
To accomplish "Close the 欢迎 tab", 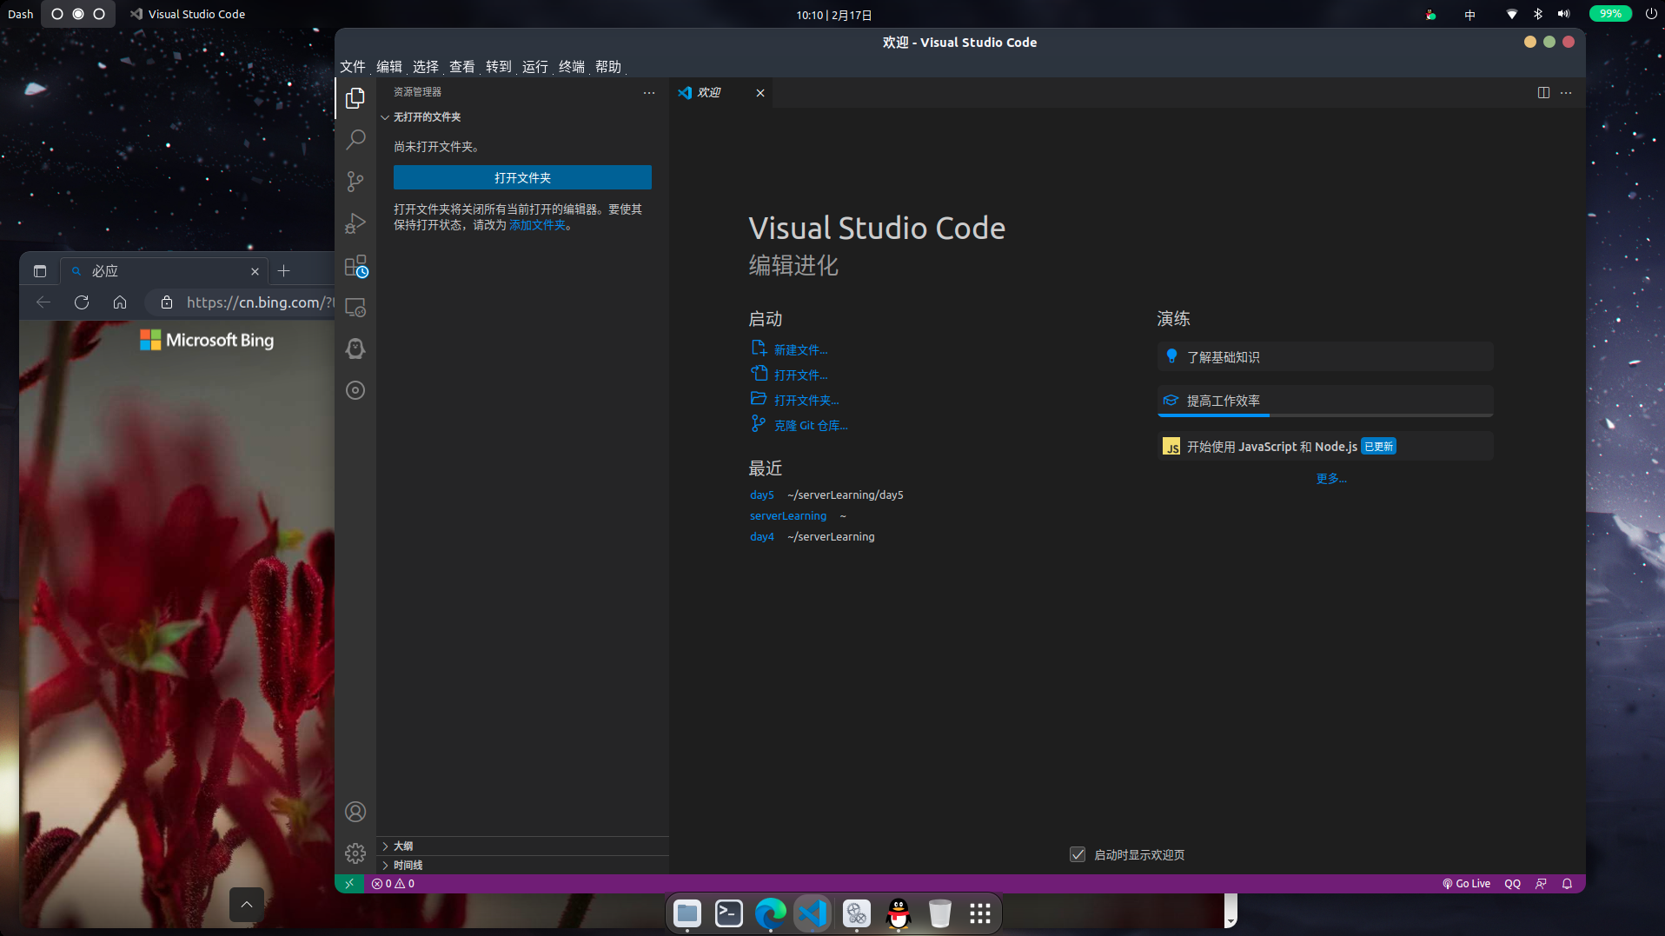I will pos(760,93).
